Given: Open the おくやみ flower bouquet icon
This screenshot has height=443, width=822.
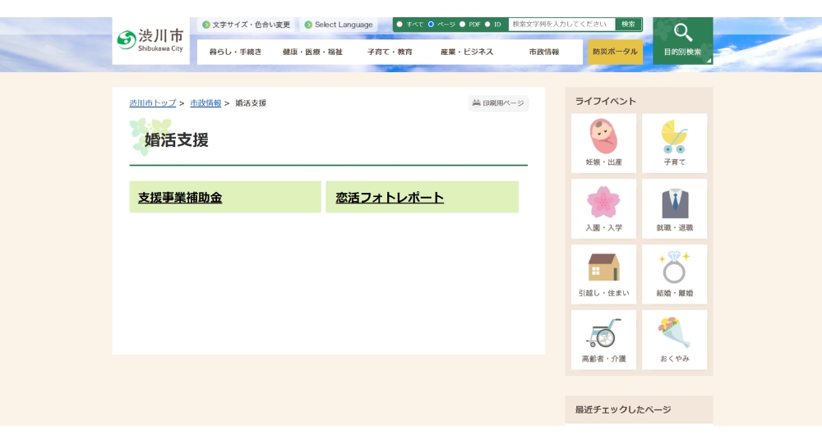Looking at the screenshot, I should point(674,334).
